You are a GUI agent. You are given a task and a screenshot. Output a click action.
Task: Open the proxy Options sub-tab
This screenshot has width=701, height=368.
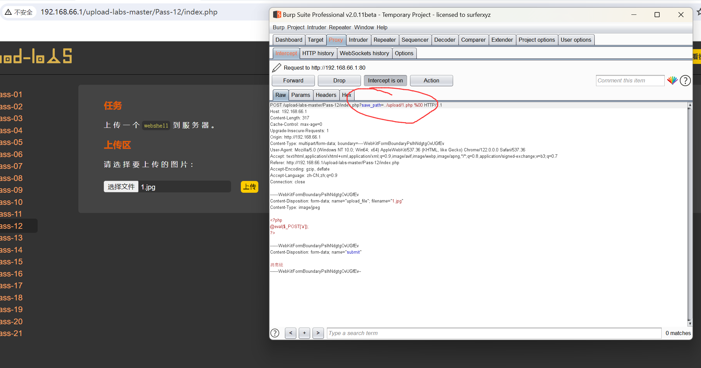[404, 53]
